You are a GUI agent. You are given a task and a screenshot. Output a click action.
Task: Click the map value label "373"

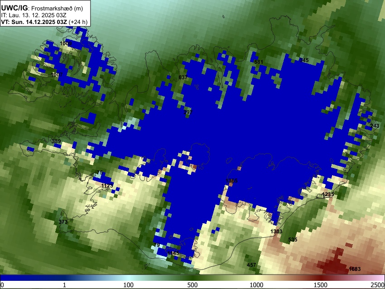tap(63, 222)
